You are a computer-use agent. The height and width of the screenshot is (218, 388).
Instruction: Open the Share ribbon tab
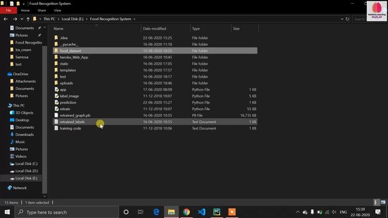42,10
